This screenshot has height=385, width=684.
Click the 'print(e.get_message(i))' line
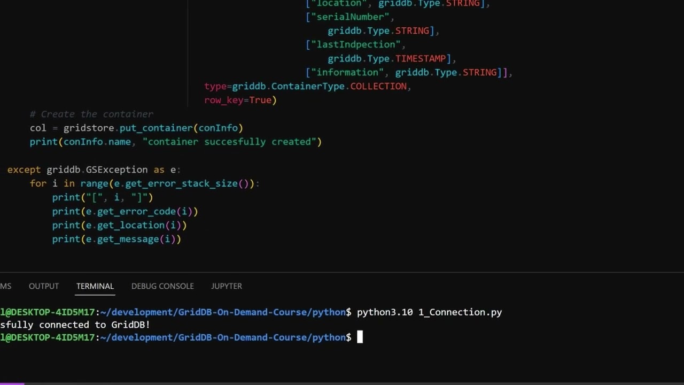click(x=116, y=239)
